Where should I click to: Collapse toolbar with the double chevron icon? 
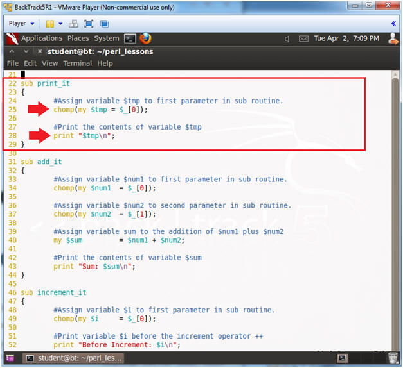click(x=393, y=24)
